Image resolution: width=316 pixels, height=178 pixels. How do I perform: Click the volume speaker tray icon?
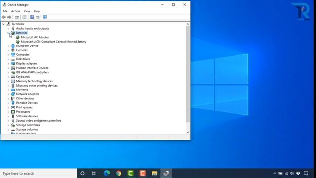tap(292, 174)
